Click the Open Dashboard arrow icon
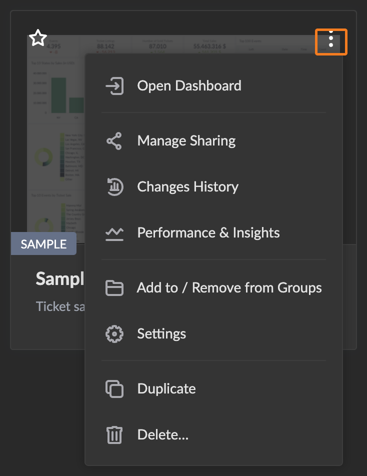This screenshot has height=476, width=367. tap(114, 86)
